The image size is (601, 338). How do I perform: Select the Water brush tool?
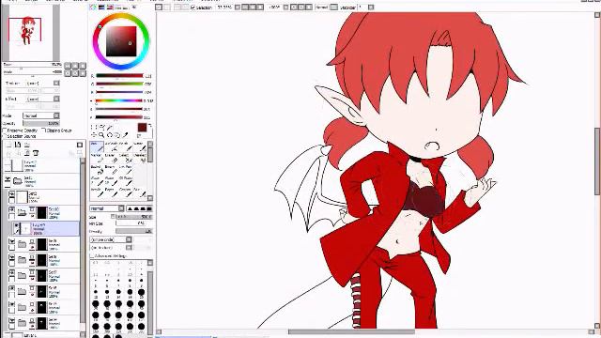pyautogui.click(x=140, y=146)
